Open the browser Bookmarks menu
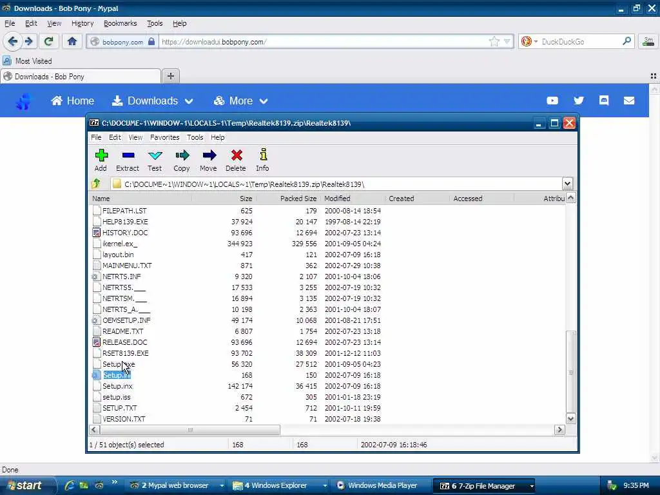The width and height of the screenshot is (660, 495). 120,23
